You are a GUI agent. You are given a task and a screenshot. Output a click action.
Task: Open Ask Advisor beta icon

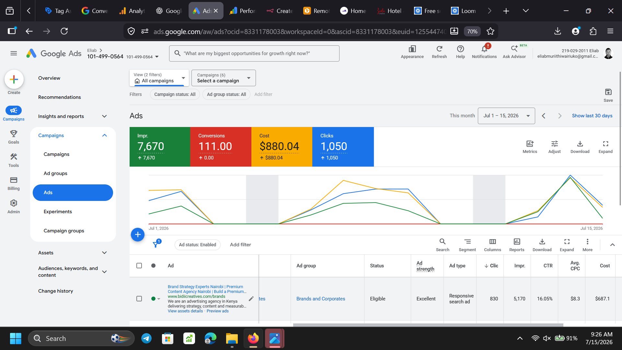pyautogui.click(x=514, y=49)
